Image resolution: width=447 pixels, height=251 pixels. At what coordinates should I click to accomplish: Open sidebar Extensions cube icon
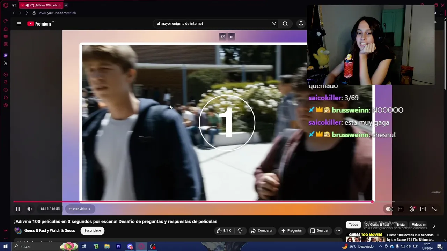[x=6, y=98]
